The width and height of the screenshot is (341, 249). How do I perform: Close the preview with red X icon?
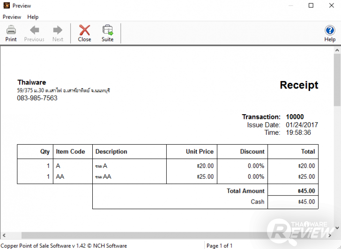pyautogui.click(x=84, y=33)
